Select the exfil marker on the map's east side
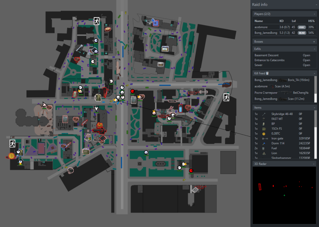The image size is (319, 227). (226, 97)
